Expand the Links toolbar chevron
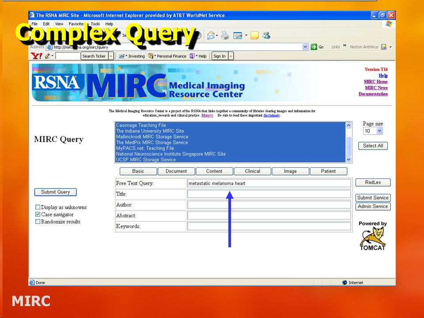The image size is (424, 318). click(x=345, y=45)
